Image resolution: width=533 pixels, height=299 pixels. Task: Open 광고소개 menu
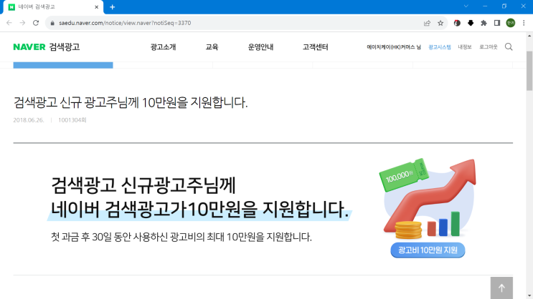coord(163,47)
